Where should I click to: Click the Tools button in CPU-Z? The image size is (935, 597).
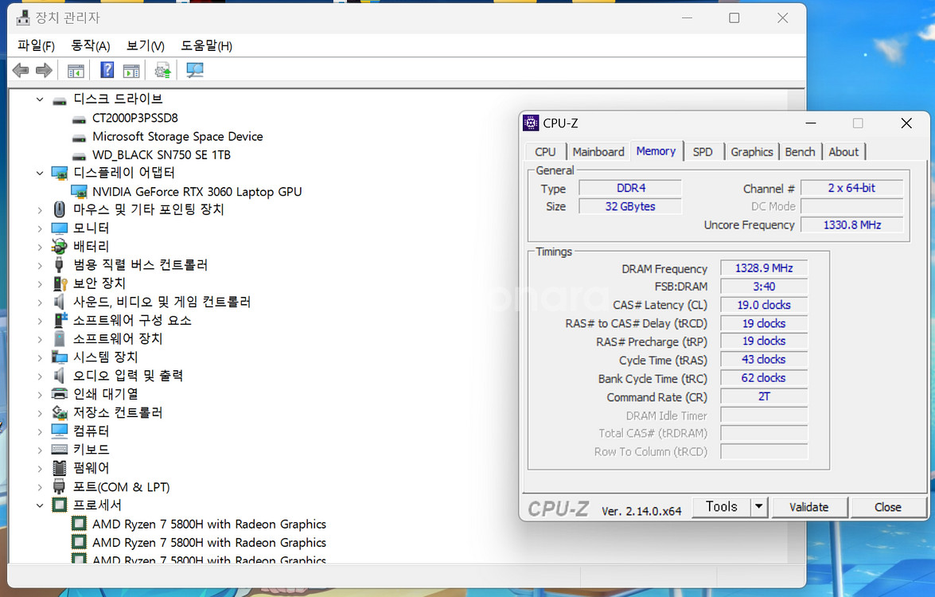pos(722,507)
